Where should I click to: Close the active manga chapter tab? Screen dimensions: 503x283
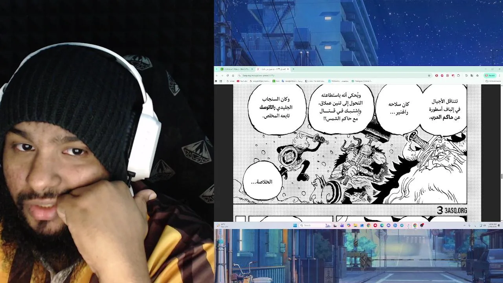coord(288,69)
